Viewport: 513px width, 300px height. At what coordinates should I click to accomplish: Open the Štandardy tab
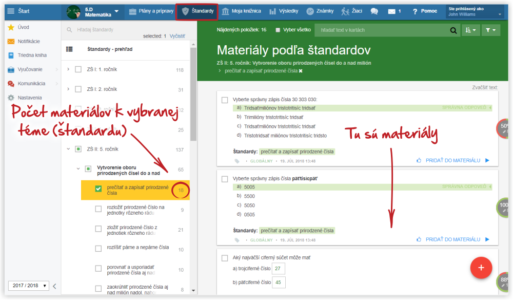click(x=198, y=11)
